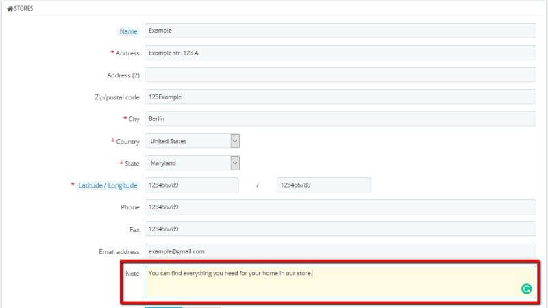Open the State dropdown showing Maryland
Image resolution: width=548 pixels, height=308 pixels.
tap(192, 163)
